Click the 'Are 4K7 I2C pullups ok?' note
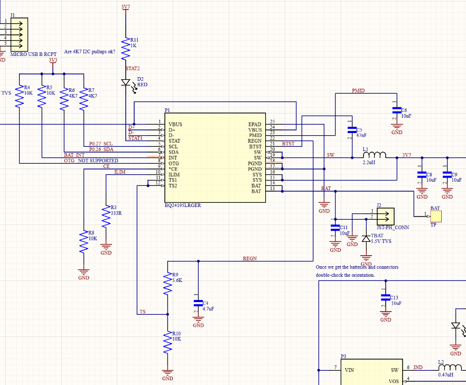The width and height of the screenshot is (466, 385). (89, 52)
